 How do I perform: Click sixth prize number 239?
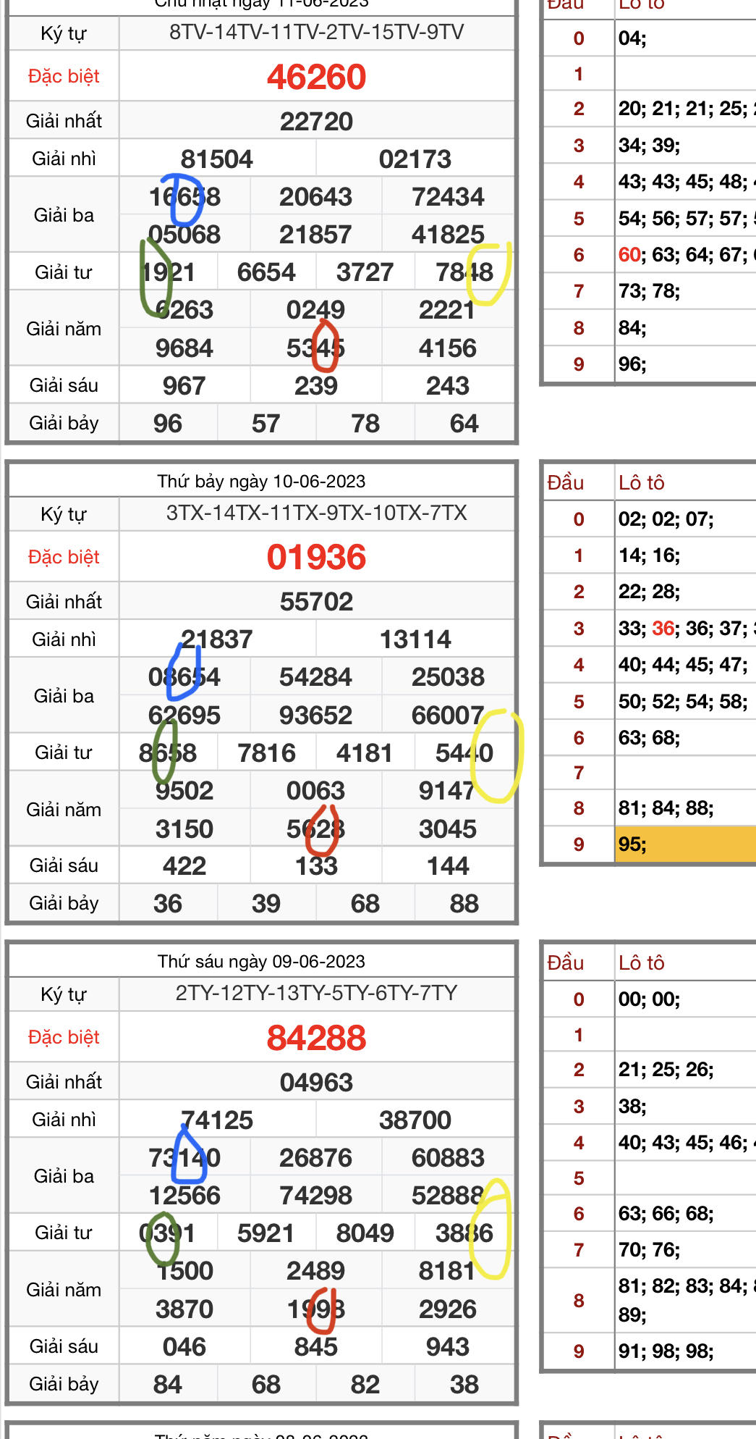point(316,385)
